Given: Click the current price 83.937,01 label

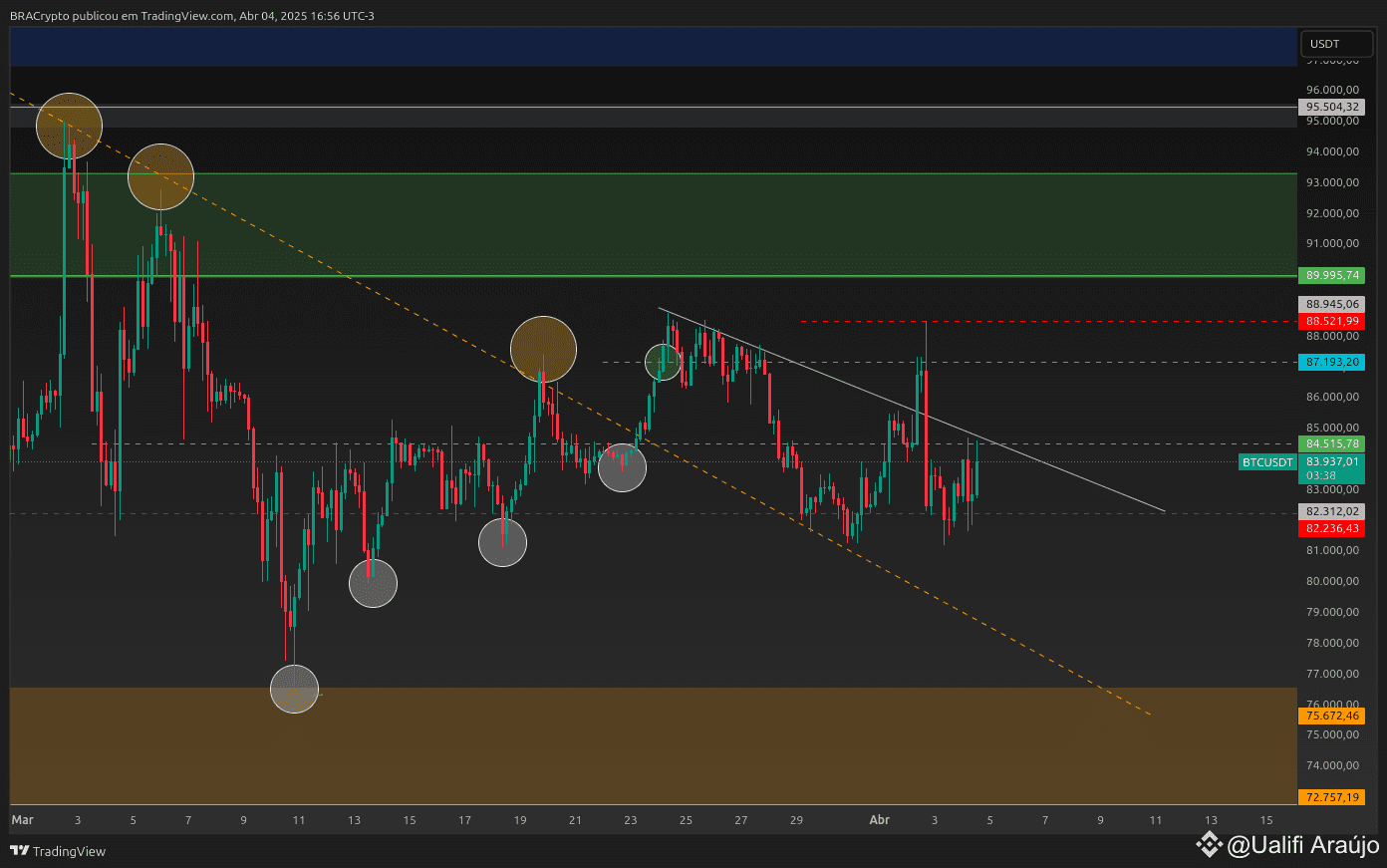Looking at the screenshot, I should tap(1332, 462).
